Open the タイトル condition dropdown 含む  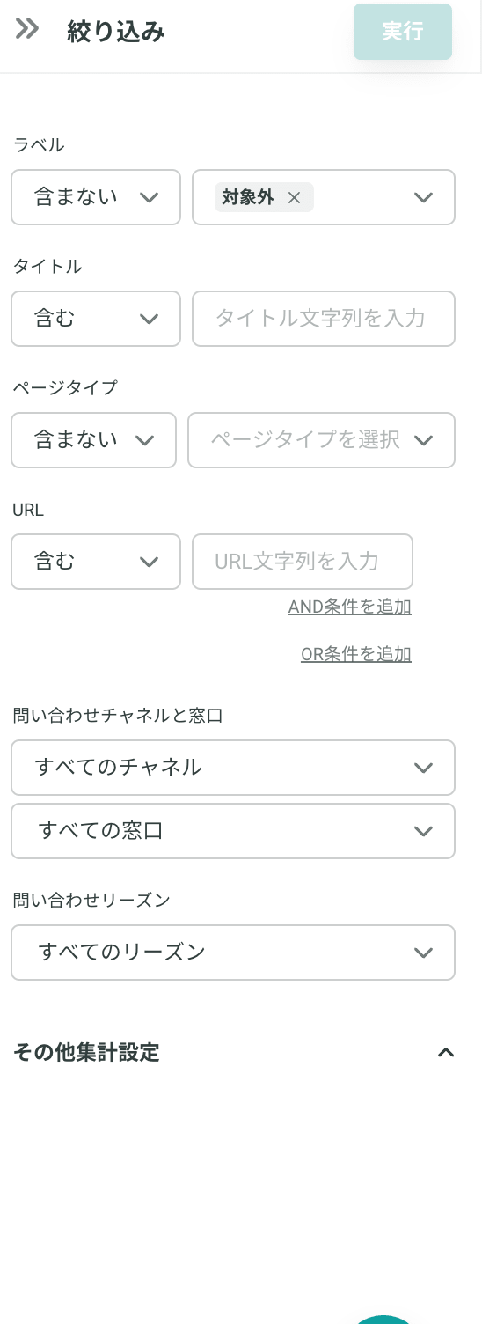[x=96, y=319]
